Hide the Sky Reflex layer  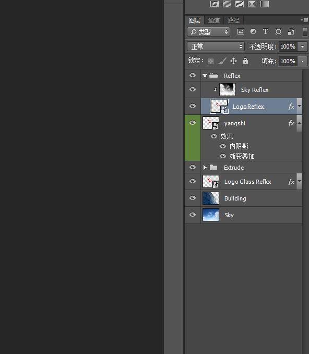pos(193,89)
